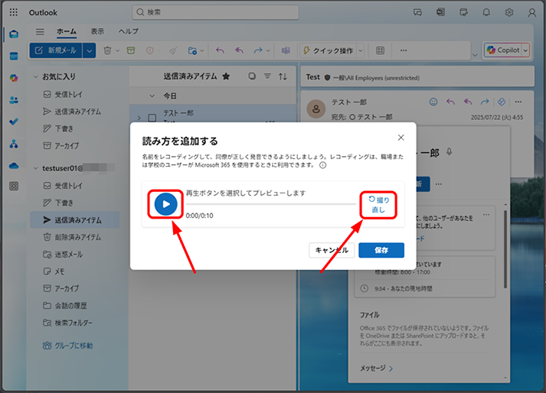546x393 pixels.
Task: Click the reply arrow in toolbar
Action: pyautogui.click(x=220, y=50)
